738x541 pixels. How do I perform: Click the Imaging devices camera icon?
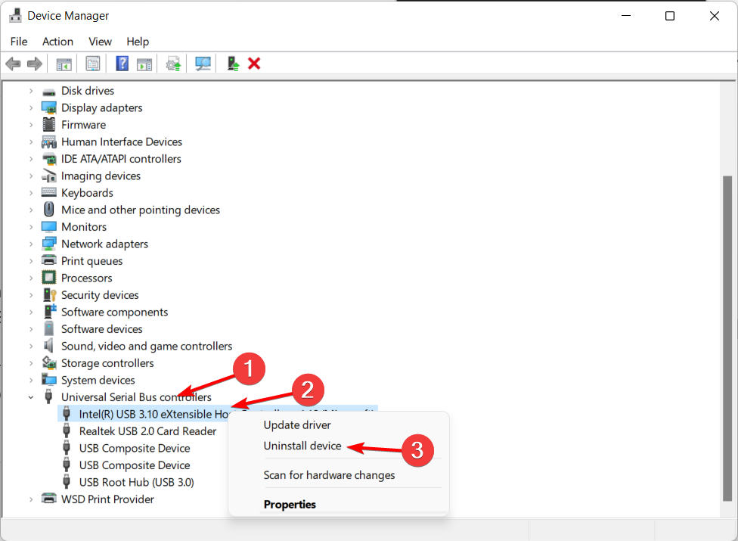coord(49,176)
